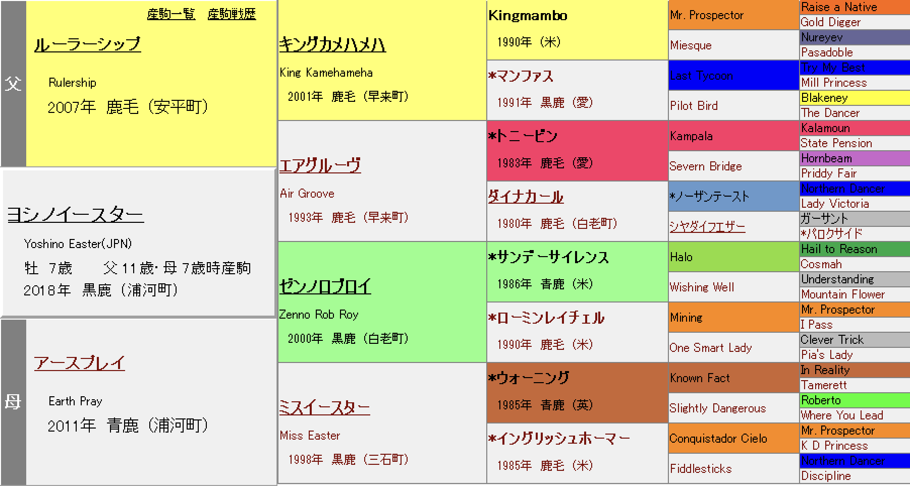Click sire name ルーラーシップ

87,44
